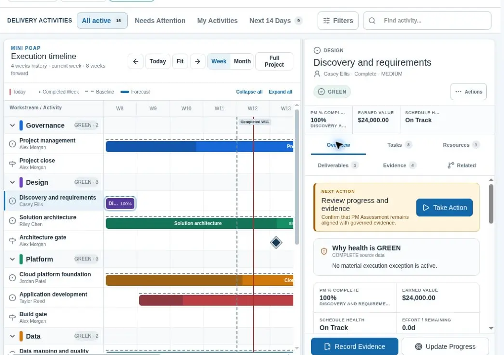This screenshot has width=504, height=355.
Task: Select the Next 14 Days filter
Action: (276, 21)
